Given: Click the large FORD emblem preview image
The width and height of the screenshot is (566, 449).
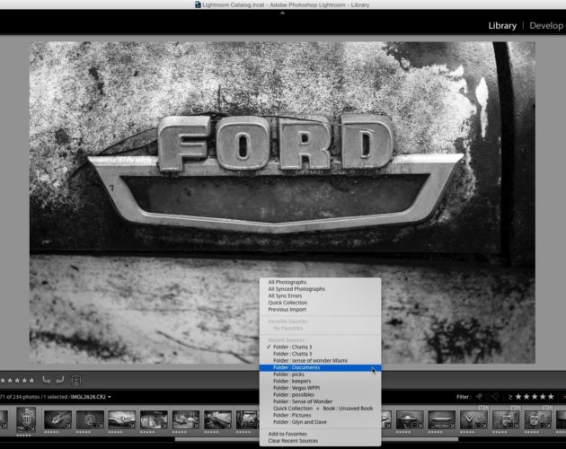Looking at the screenshot, I should (x=282, y=202).
